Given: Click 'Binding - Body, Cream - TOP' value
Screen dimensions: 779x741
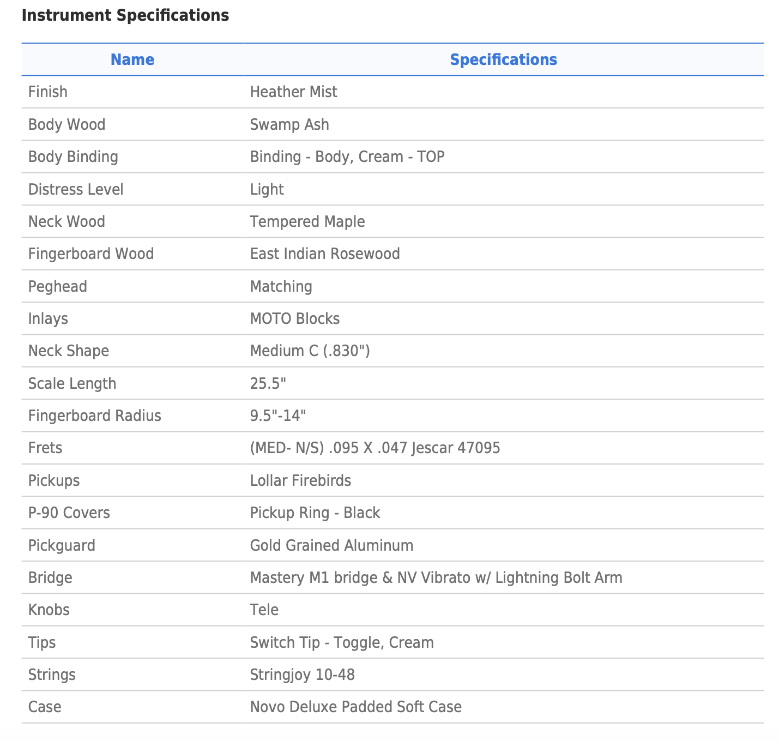Looking at the screenshot, I should (347, 156).
